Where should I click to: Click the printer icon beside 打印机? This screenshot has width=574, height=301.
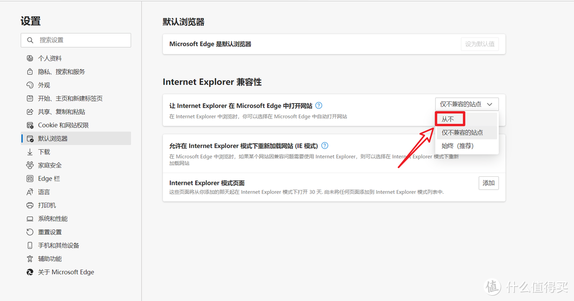point(30,205)
